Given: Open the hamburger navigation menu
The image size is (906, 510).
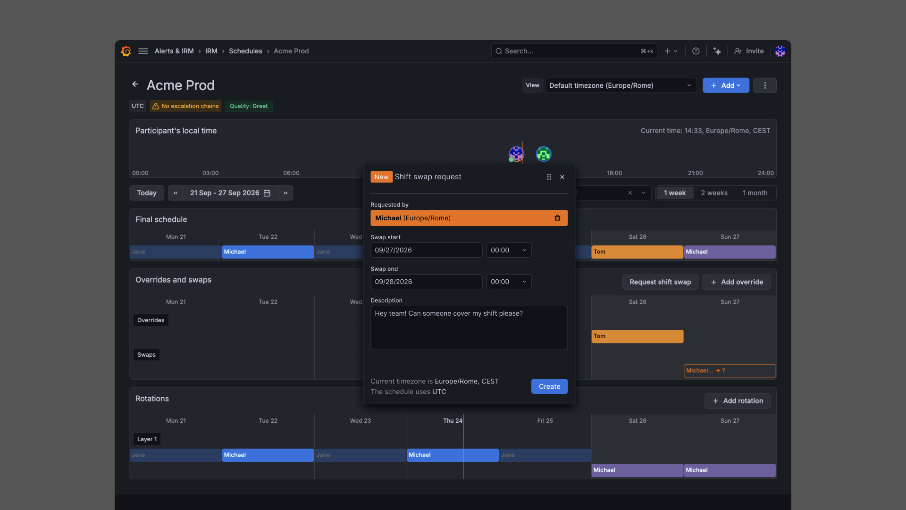Looking at the screenshot, I should point(143,51).
